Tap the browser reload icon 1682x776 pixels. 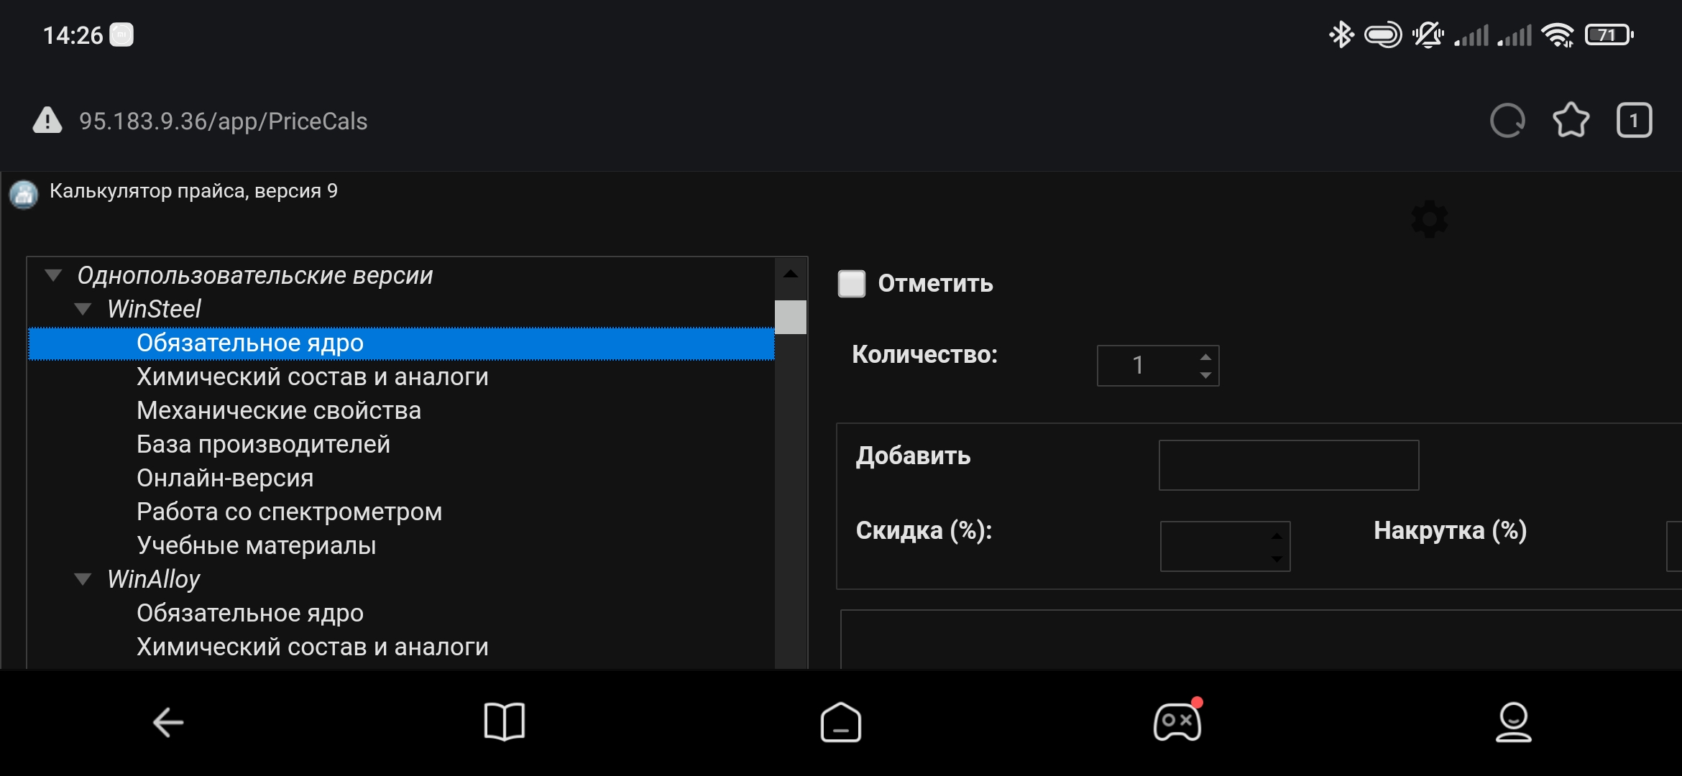[x=1507, y=121]
